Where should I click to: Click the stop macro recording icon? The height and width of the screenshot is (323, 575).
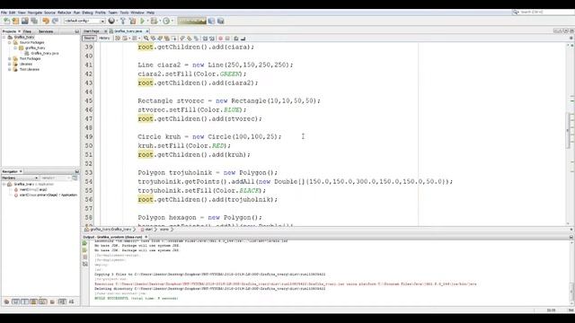pyautogui.click(x=227, y=38)
